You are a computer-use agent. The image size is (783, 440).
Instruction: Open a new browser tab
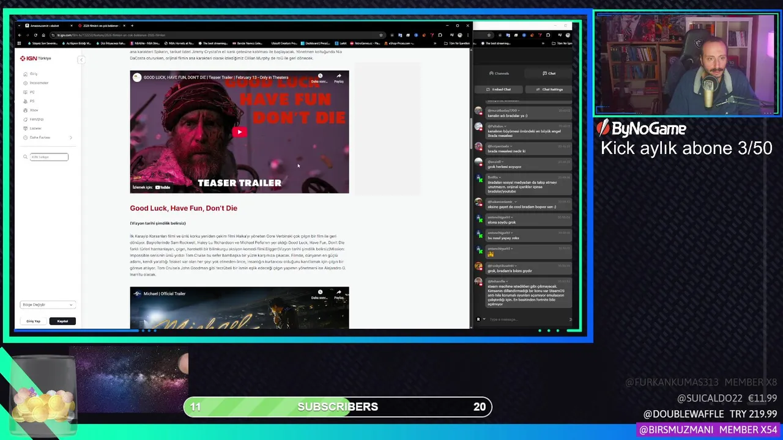pos(132,26)
